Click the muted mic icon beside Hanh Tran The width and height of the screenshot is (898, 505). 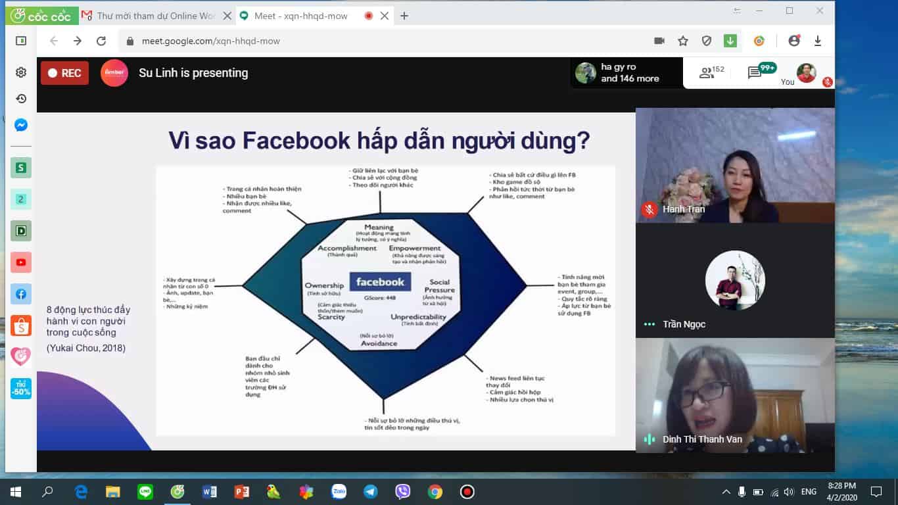coord(650,209)
